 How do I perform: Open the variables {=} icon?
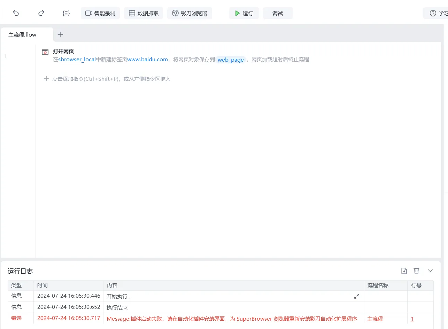66,13
